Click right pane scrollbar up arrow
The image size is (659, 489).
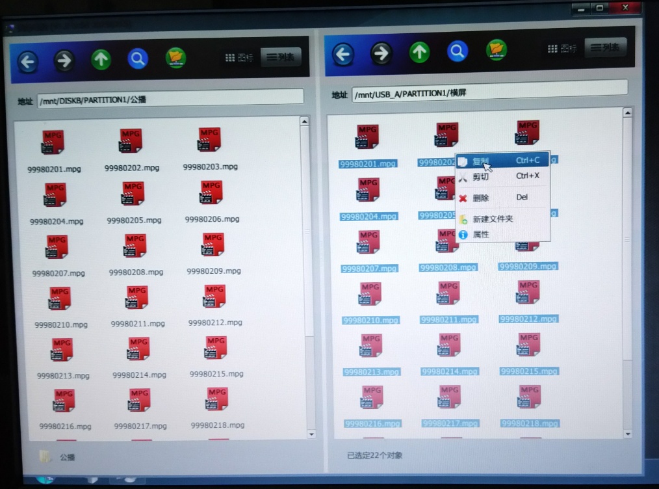coord(627,112)
